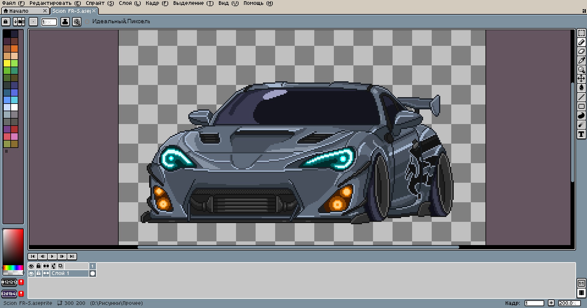This screenshot has height=308, width=587.
Task: Select the Eraser tool
Action: (x=581, y=51)
